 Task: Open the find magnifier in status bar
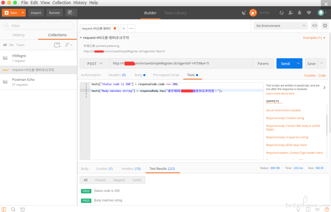click(x=13, y=209)
